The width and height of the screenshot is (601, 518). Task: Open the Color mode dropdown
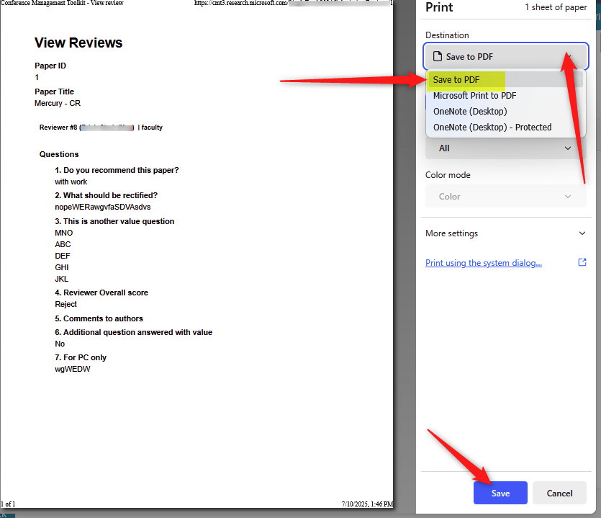point(506,196)
